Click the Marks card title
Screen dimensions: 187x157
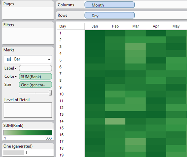coord(9,50)
